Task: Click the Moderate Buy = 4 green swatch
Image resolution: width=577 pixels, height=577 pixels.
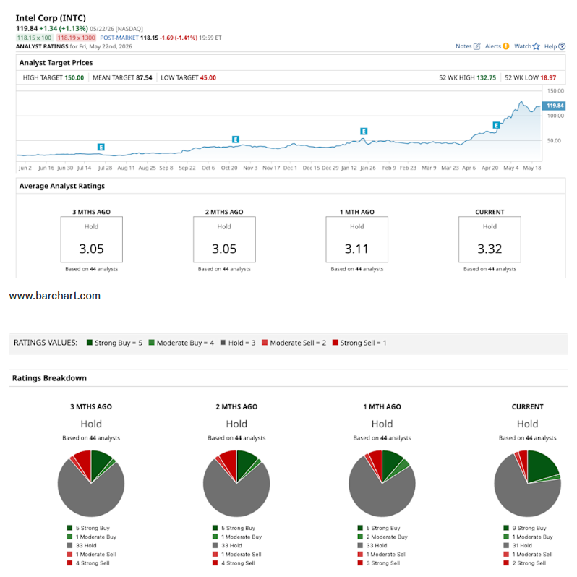Action: [x=151, y=343]
